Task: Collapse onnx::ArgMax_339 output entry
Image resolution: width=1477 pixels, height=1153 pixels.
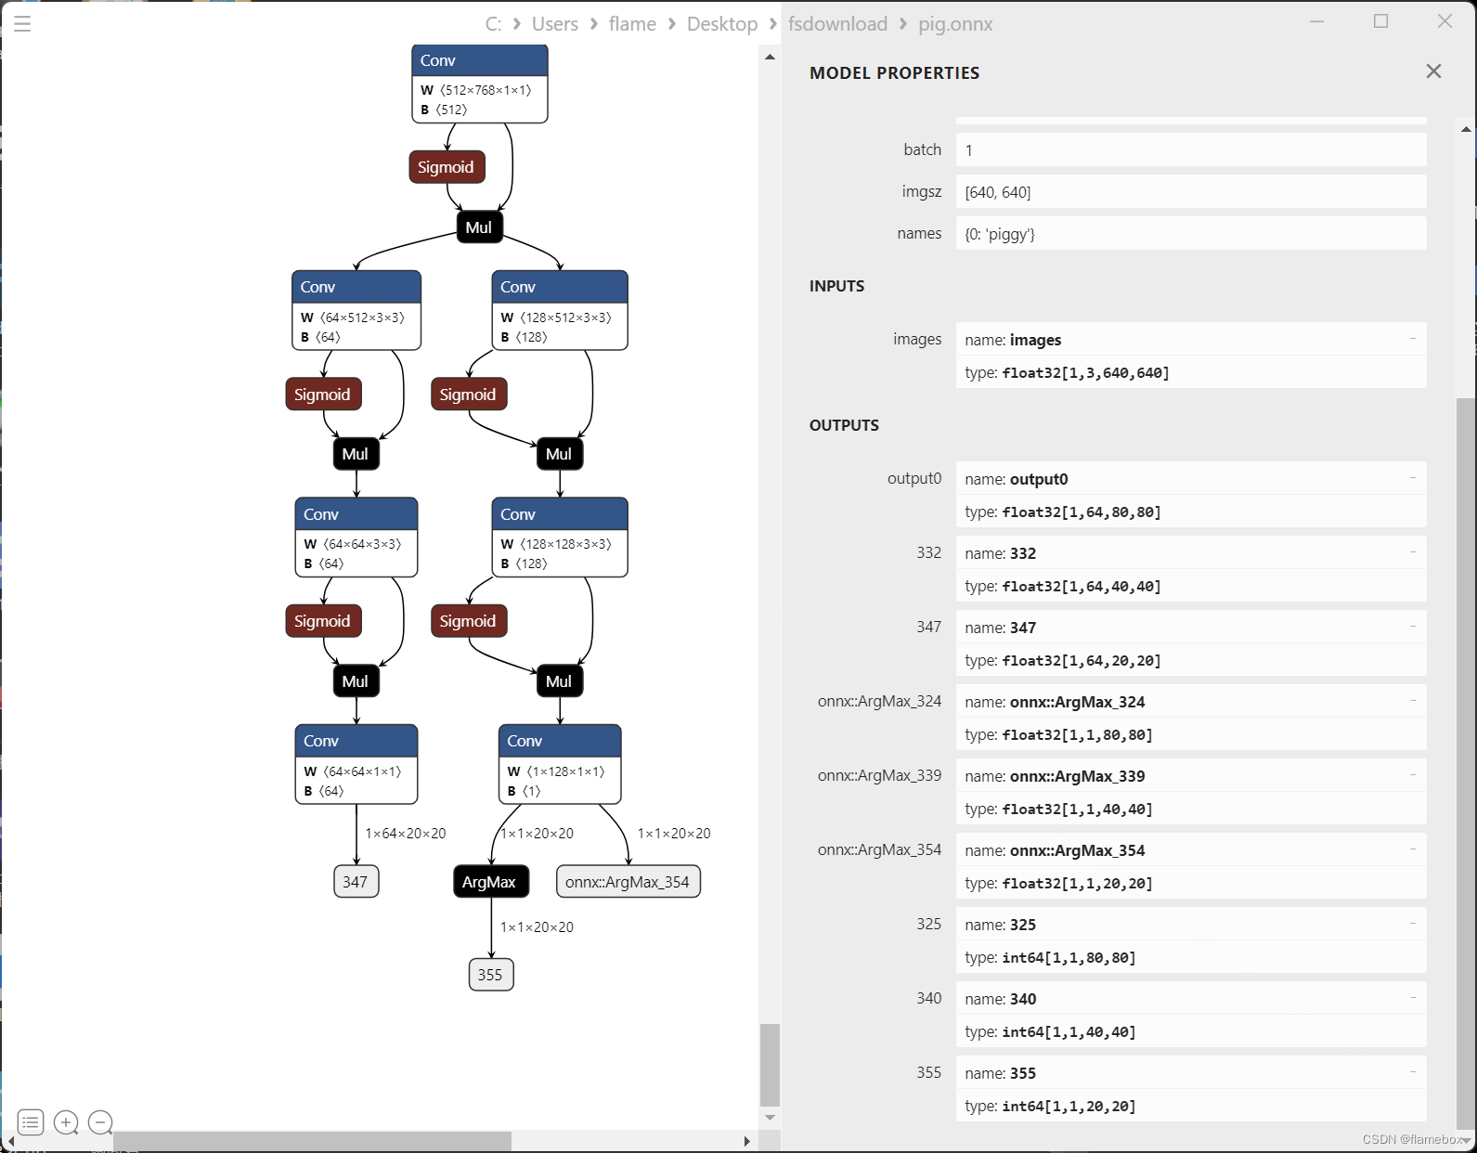Action: (1413, 775)
